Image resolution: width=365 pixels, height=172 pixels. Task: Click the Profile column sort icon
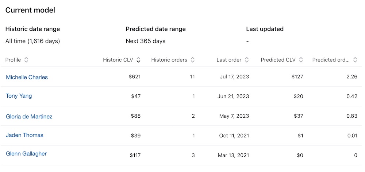[x=26, y=60]
